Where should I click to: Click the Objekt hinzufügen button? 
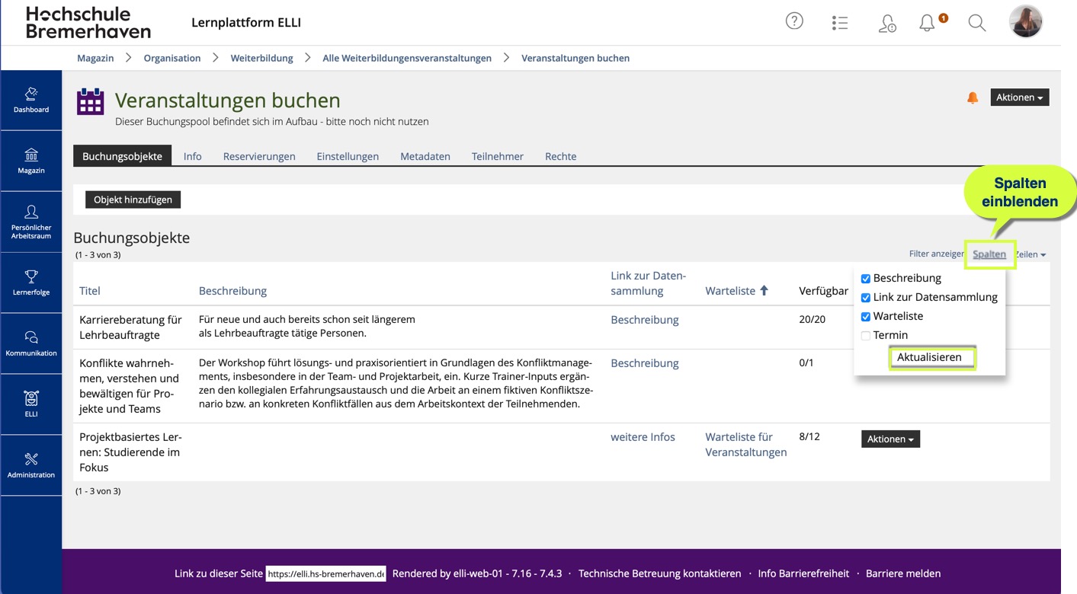[133, 200]
